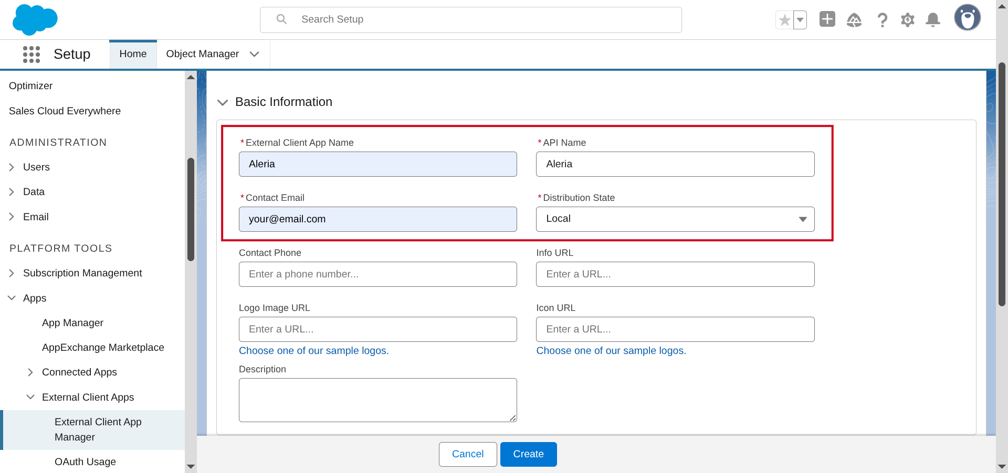Expand the Subscription Management node
This screenshot has height=473, width=1008.
[x=12, y=273]
